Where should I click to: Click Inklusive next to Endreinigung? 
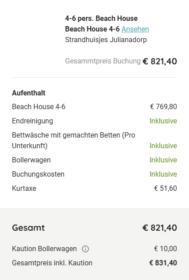pyautogui.click(x=163, y=121)
